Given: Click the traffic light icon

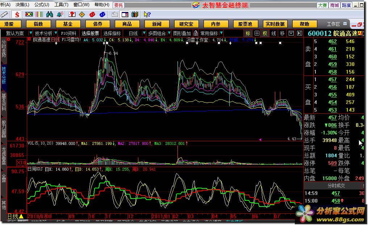Looking at the screenshot, I should 29,14.
